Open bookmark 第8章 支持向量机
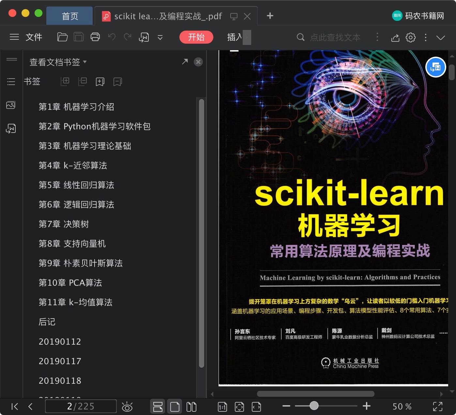456x415 pixels. click(x=72, y=244)
